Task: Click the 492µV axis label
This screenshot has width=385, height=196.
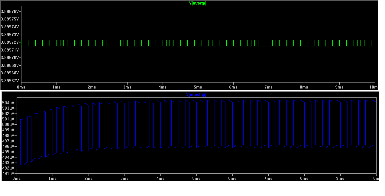Action: point(8,168)
